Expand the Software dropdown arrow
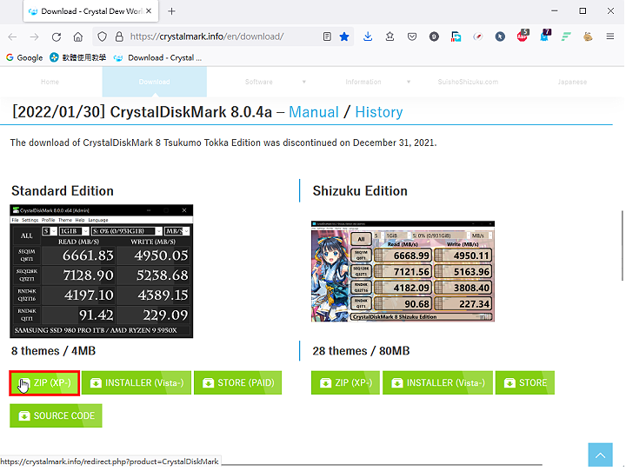Viewport: 626px width, 471px height. pos(304,82)
